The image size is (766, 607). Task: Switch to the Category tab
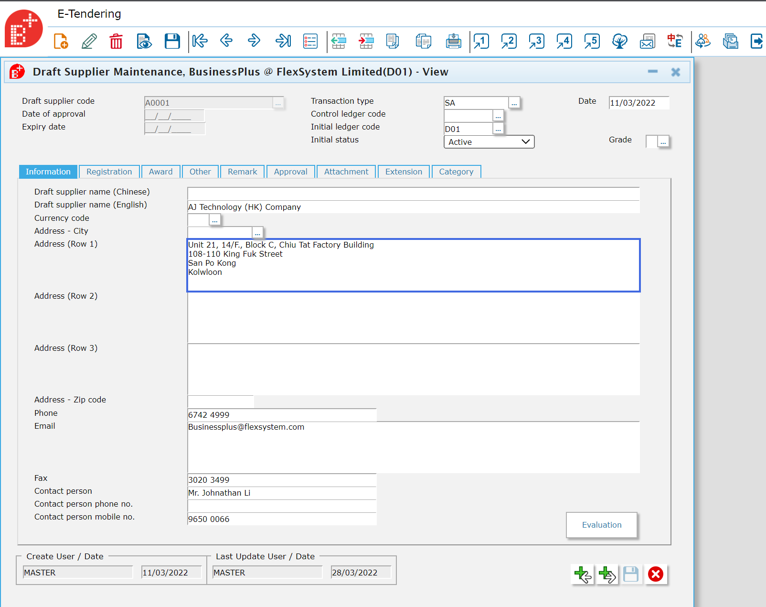[x=457, y=172]
